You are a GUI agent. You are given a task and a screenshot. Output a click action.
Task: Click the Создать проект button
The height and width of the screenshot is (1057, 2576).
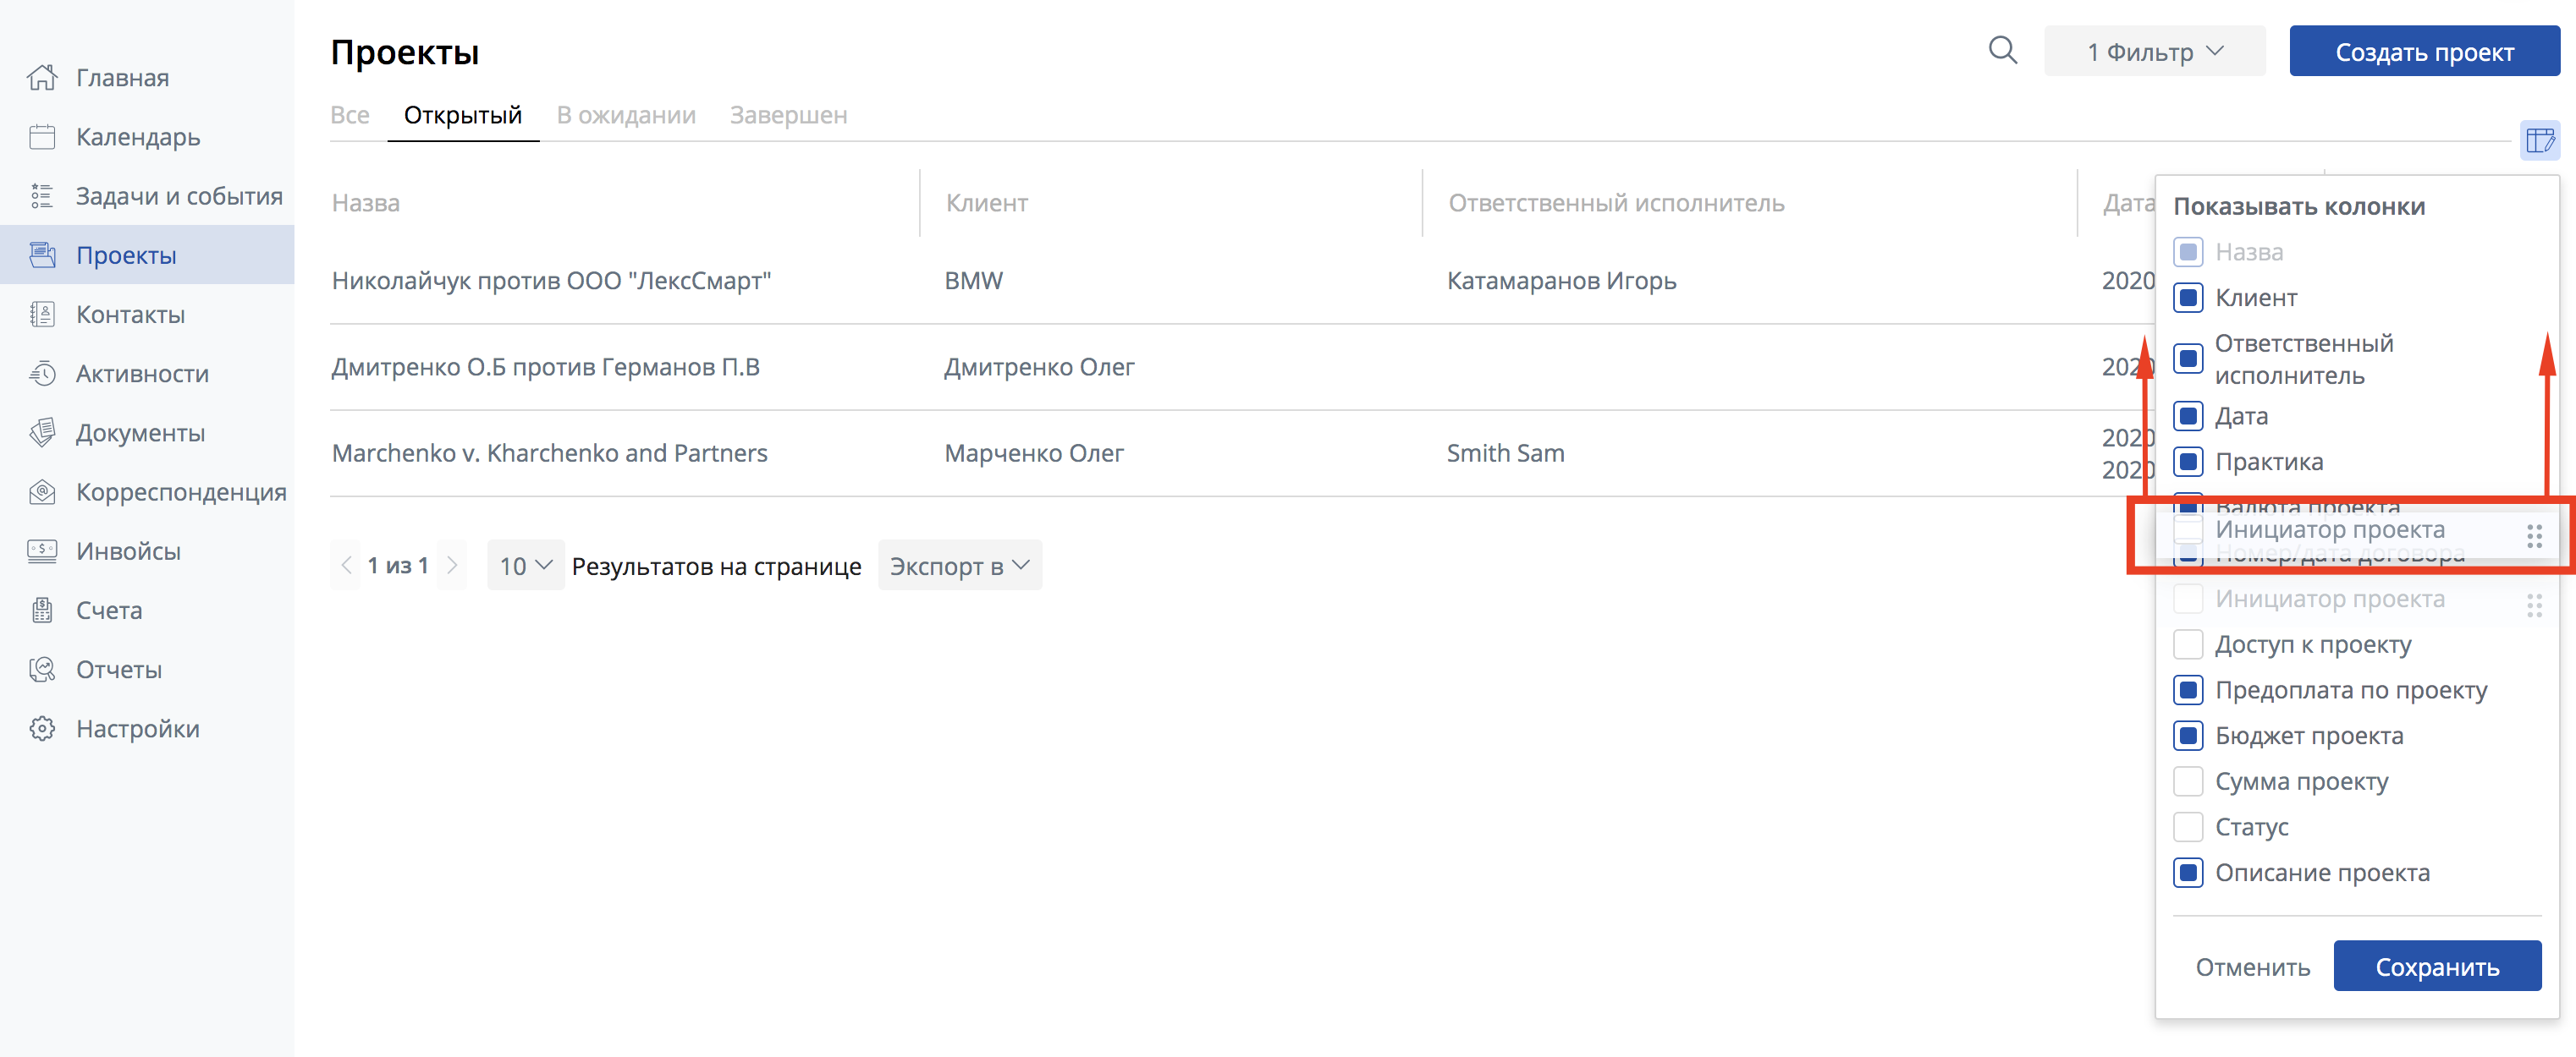(2424, 51)
